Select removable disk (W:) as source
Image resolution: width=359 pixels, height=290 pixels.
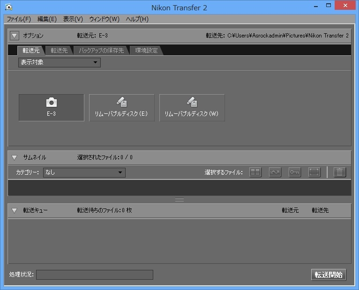[x=192, y=108]
